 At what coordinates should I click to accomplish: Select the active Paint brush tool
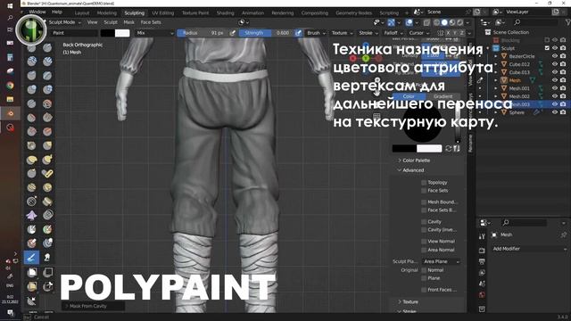click(32, 258)
